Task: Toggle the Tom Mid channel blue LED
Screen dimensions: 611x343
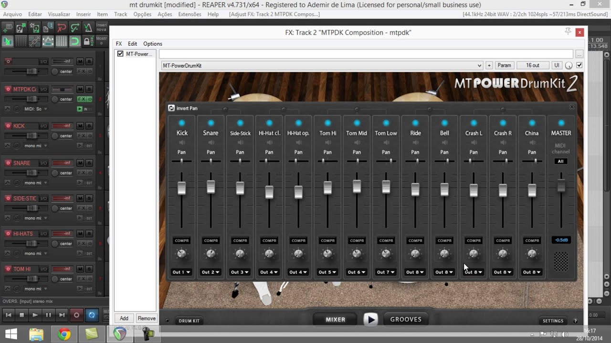Action: point(357,123)
